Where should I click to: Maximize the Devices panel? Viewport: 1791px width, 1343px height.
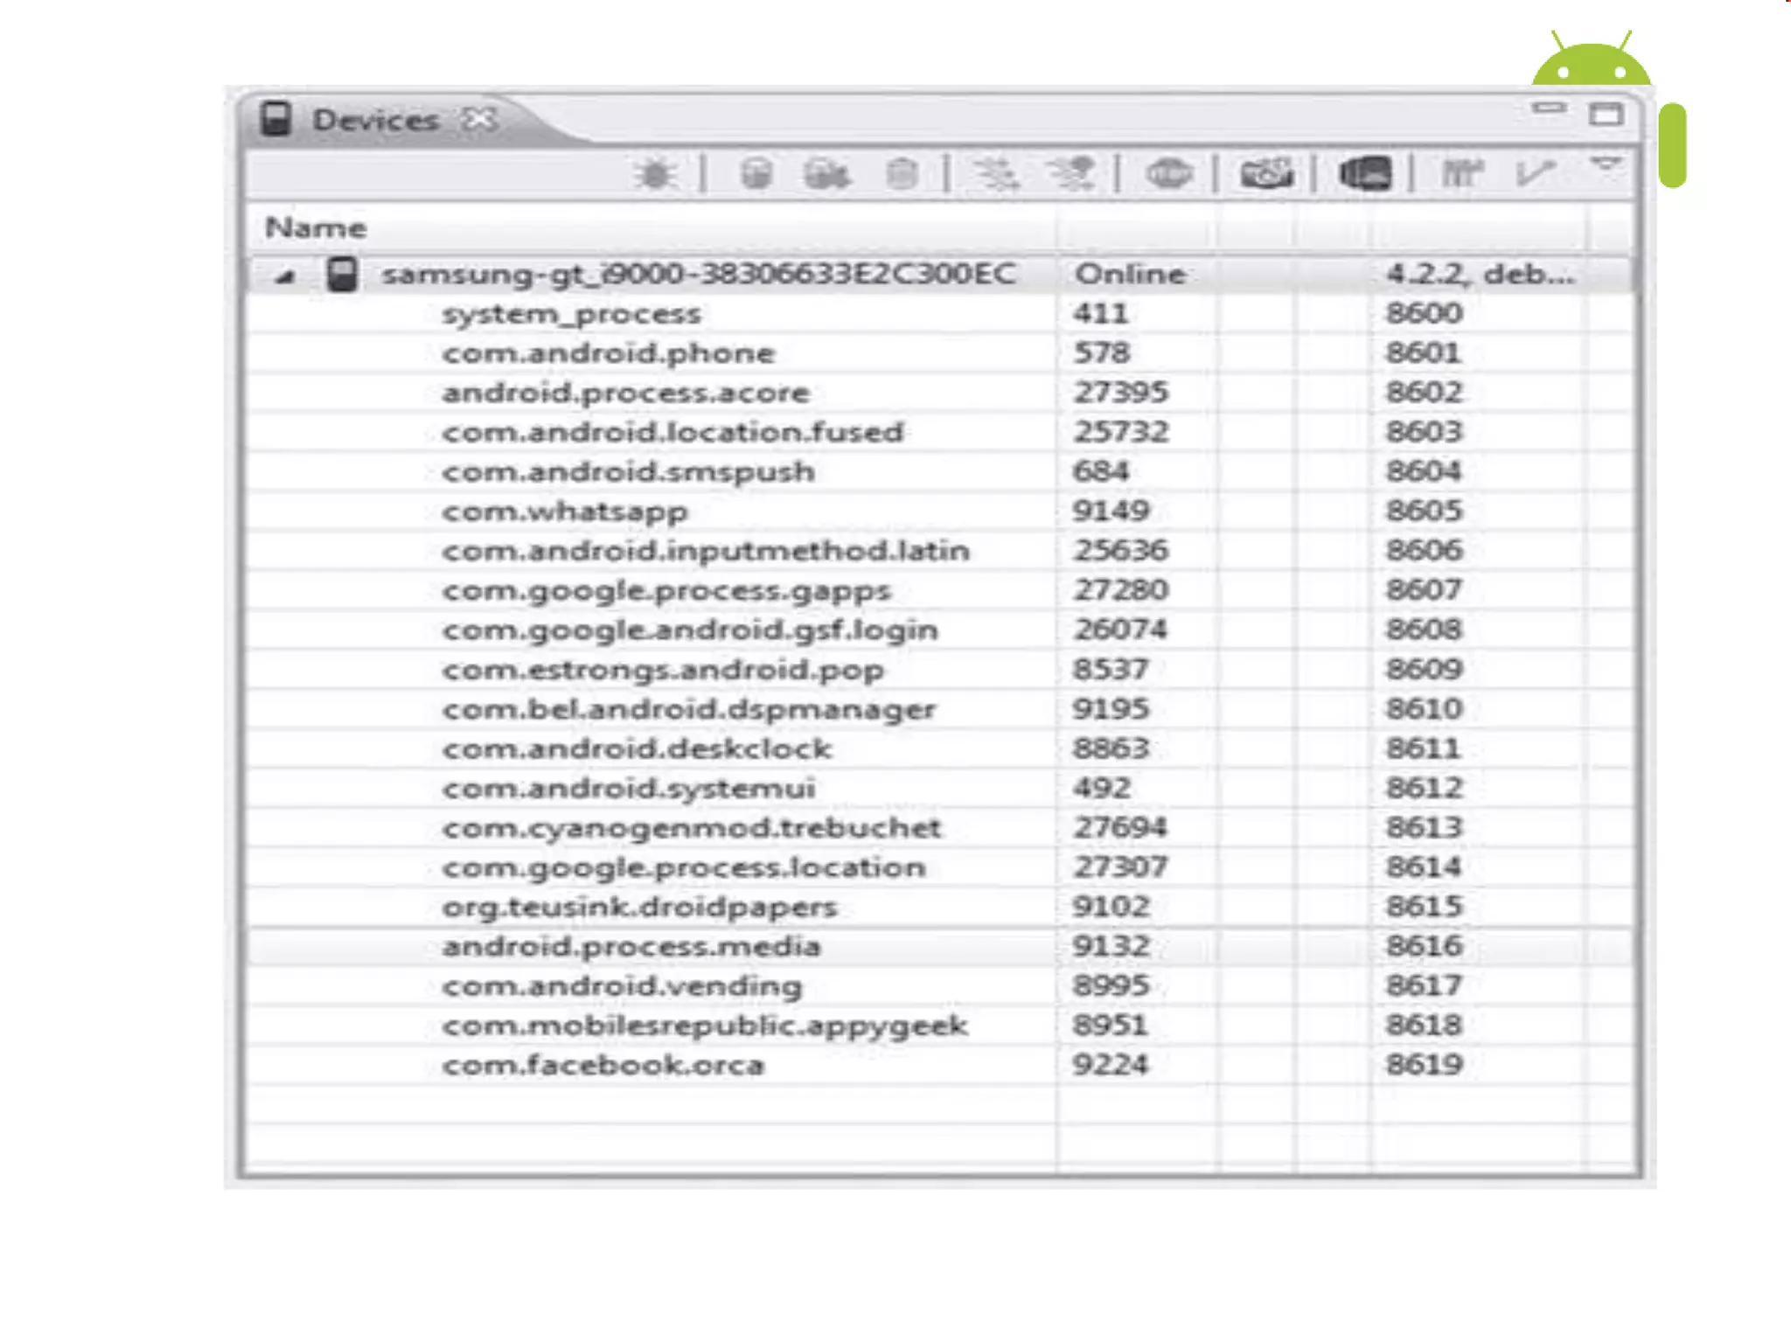(x=1606, y=114)
